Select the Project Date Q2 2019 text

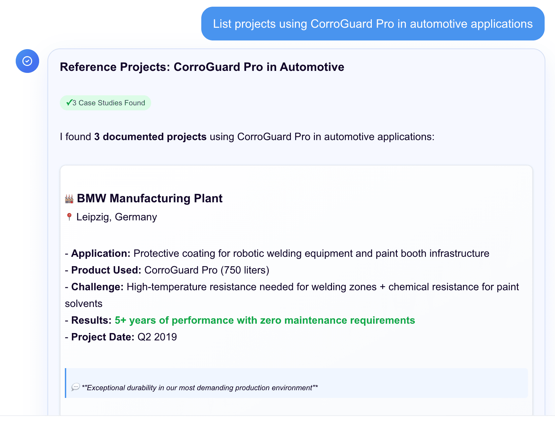tap(120, 337)
